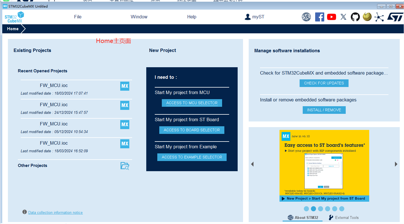
Task: Click CHECK FOR UPDATES button
Action: (x=324, y=83)
